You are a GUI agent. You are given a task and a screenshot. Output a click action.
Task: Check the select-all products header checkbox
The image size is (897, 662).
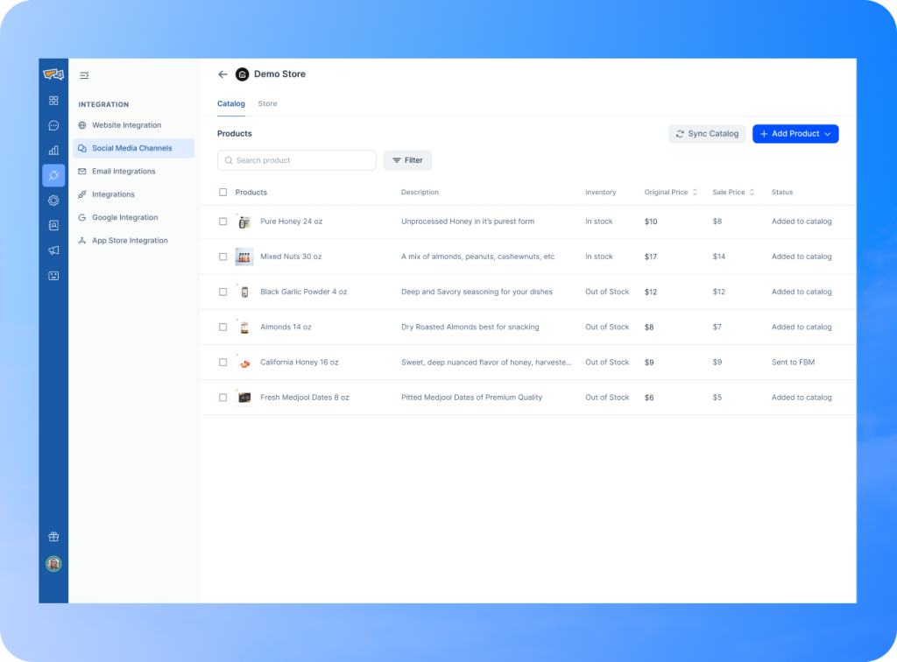pos(223,192)
